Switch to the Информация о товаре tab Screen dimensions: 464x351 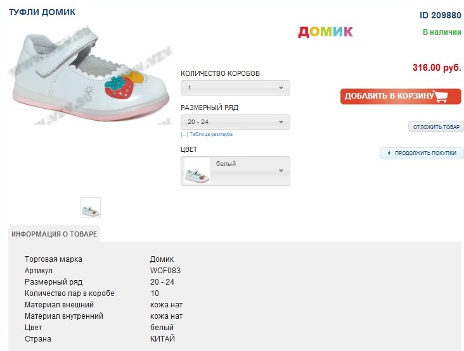click(x=55, y=234)
